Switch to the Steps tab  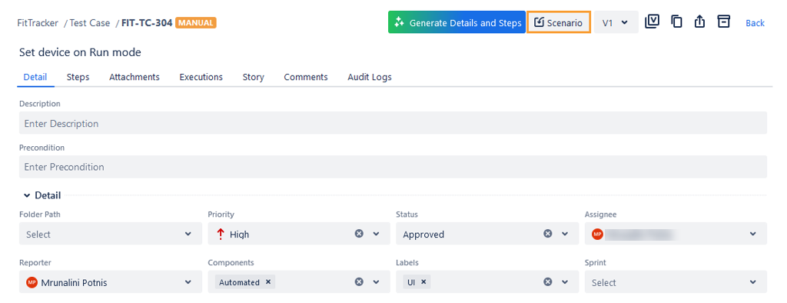[x=78, y=77]
